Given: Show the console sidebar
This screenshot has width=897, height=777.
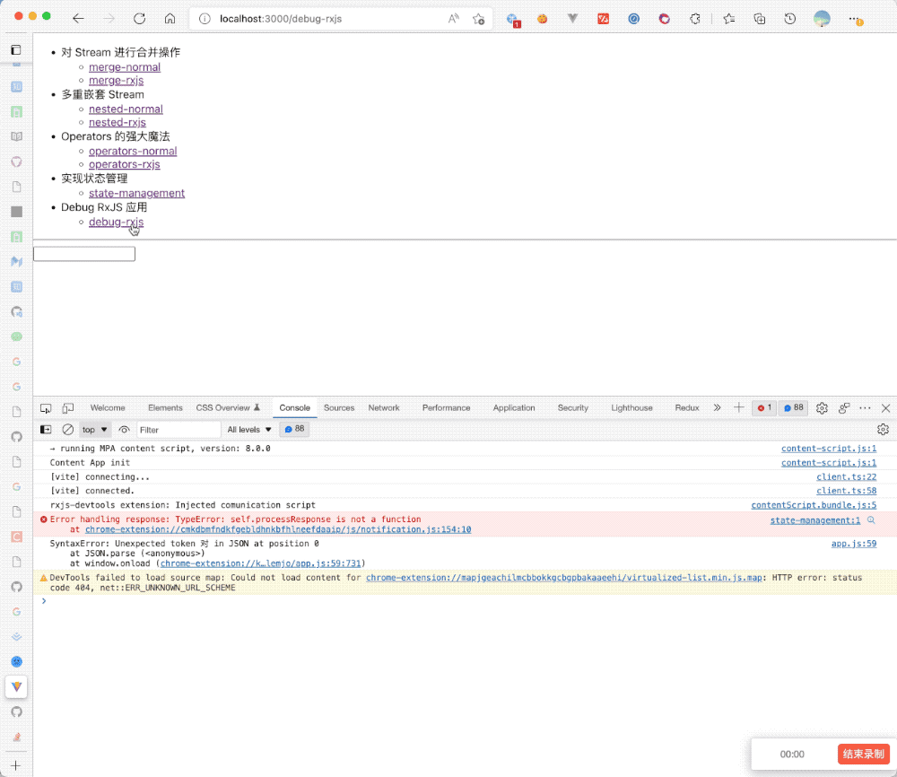Looking at the screenshot, I should coord(46,429).
